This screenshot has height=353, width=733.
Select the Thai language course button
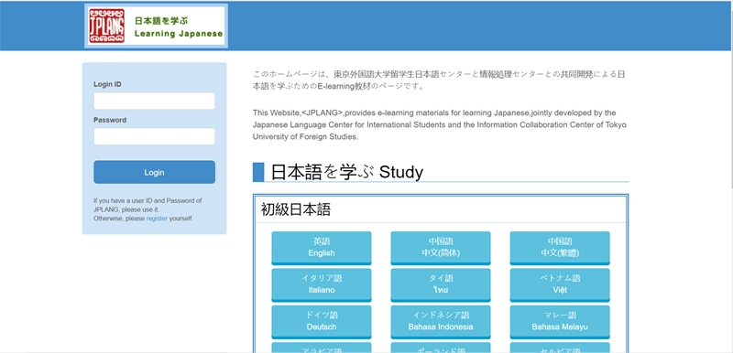tap(441, 284)
